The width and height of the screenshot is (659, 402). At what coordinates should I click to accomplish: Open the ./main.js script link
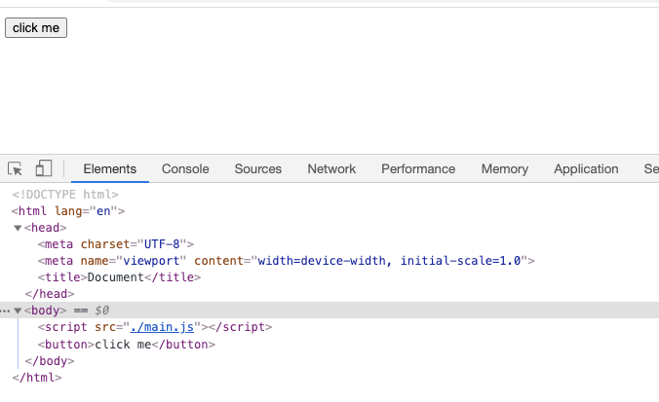tap(162, 327)
